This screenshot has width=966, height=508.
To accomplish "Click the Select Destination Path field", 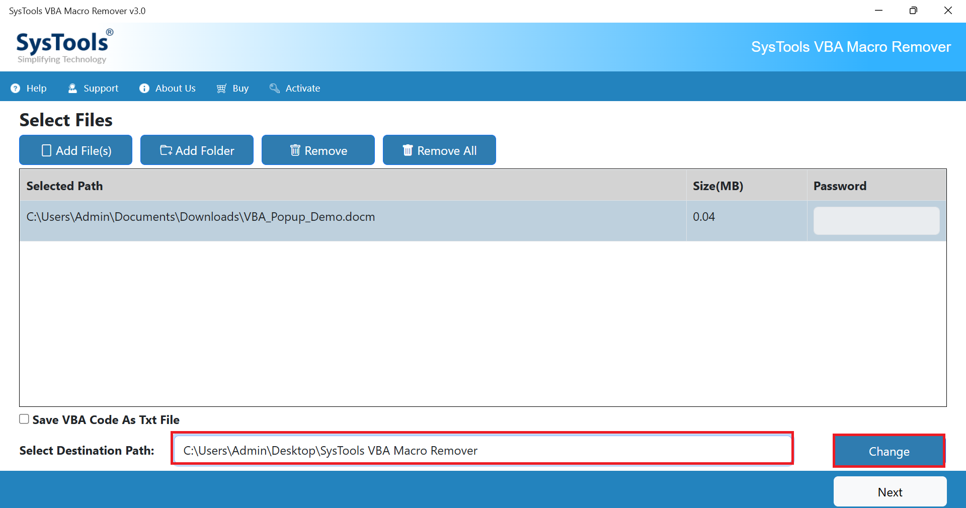I will (x=482, y=450).
